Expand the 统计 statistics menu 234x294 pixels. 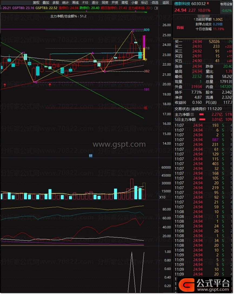(65, 3)
